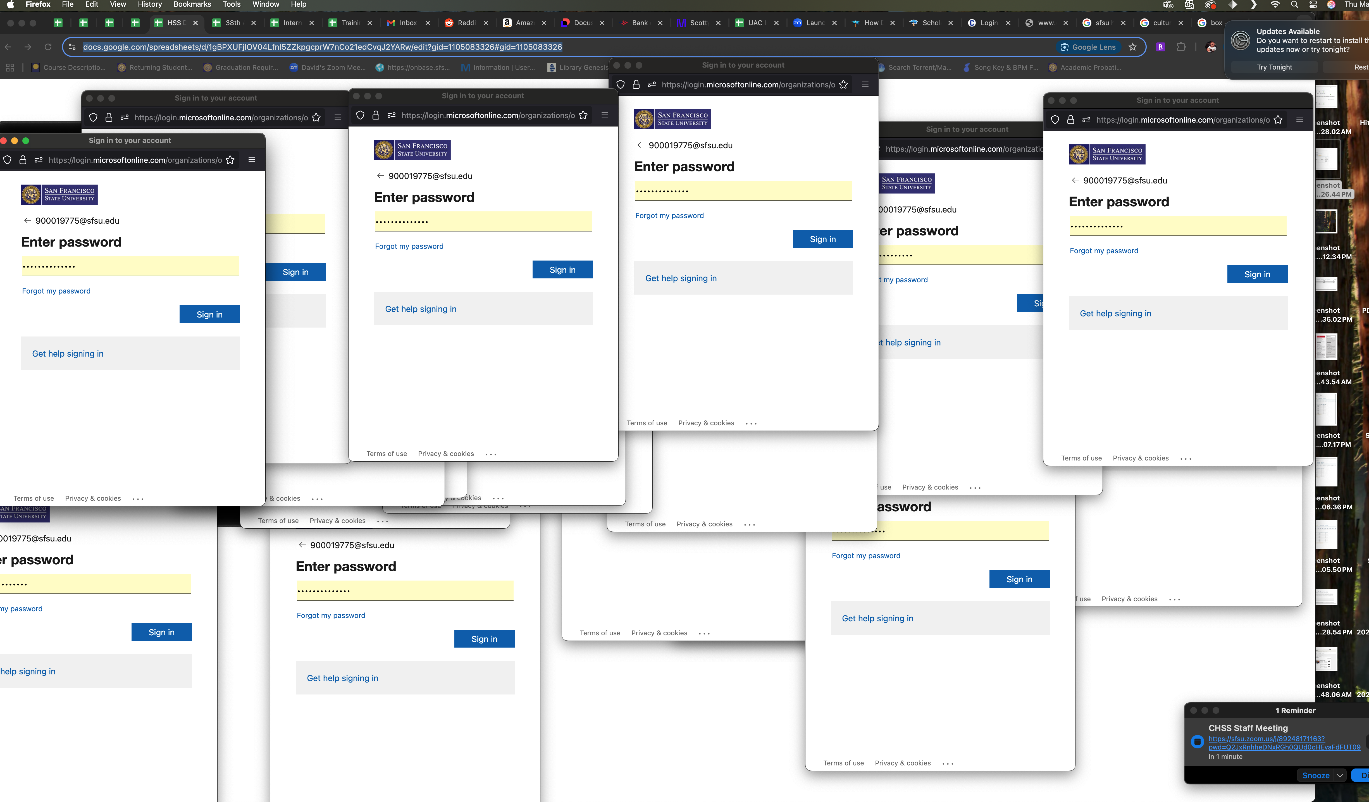Viewport: 1369px width, 802px height.
Task: Open the Tools menu
Action: point(232,4)
